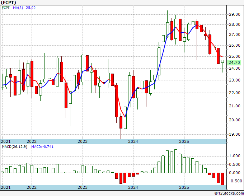The height and width of the screenshot is (196, 244).
Task: Click the 2025 marker on price timeline
Action: 184,141
